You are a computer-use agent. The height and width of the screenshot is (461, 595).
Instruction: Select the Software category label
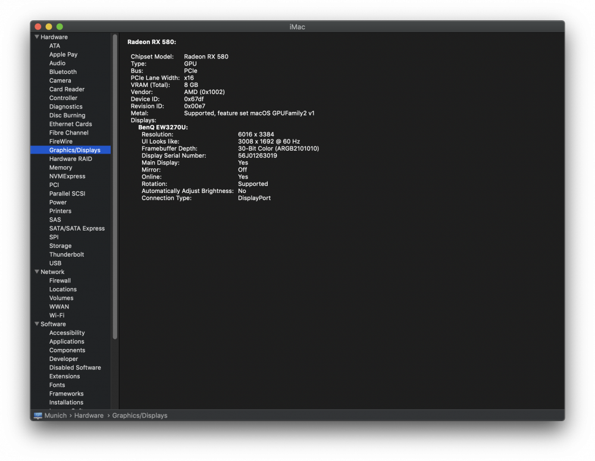[53, 324]
